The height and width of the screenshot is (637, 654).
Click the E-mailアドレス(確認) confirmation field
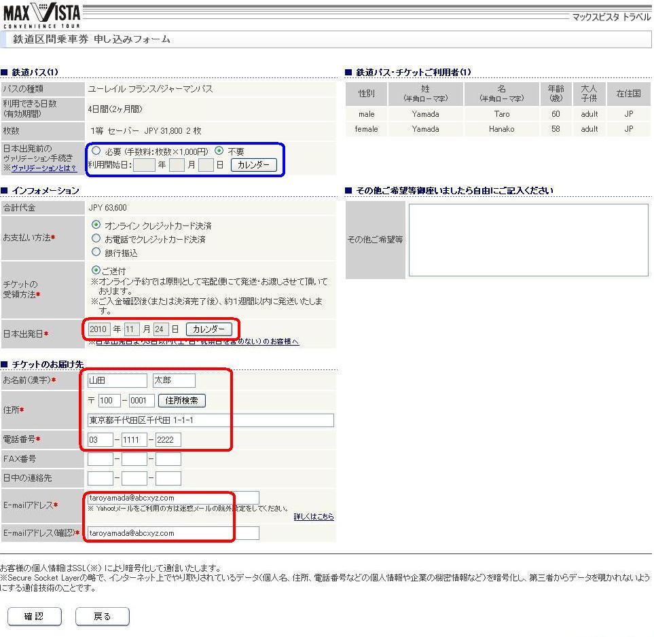click(173, 533)
